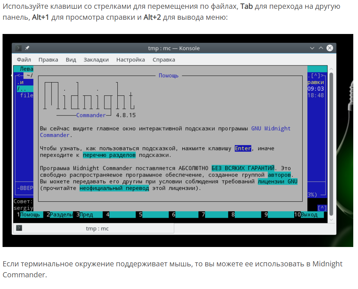Click the Лева panel menu item
This screenshot has height=289, width=358.
coord(27,69)
